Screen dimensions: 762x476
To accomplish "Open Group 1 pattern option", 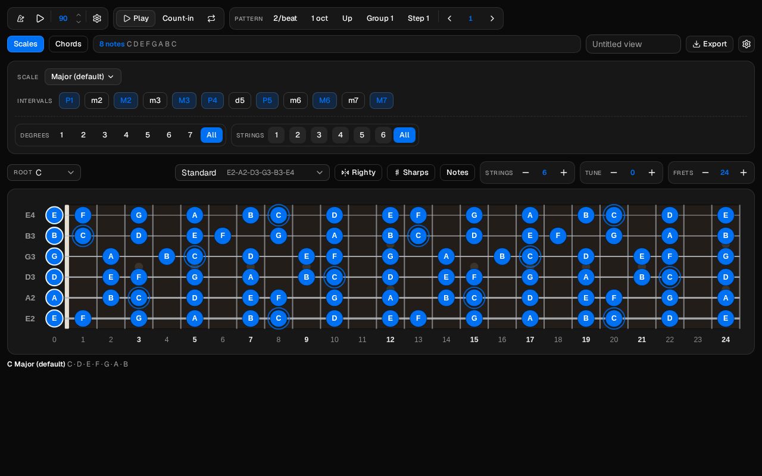I will [380, 18].
